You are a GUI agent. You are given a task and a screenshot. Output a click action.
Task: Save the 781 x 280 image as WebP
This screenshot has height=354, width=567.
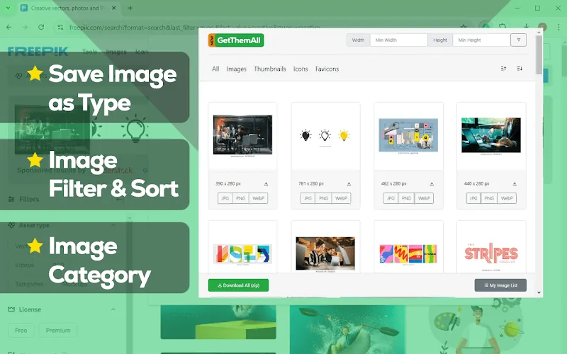[341, 198]
